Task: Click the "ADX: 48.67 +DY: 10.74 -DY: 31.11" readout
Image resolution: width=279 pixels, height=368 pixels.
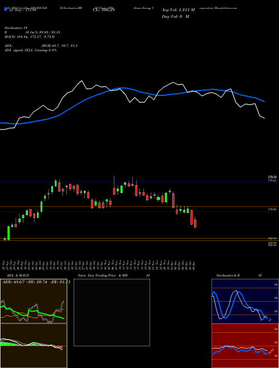Action: pyautogui.click(x=36, y=282)
